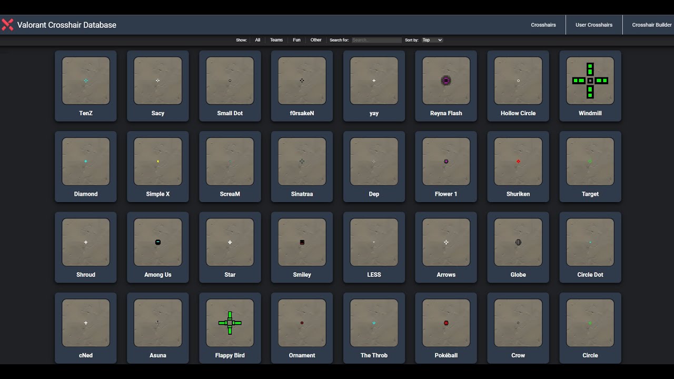The image size is (674, 379).
Task: Open the Arrows crosshair preview
Action: click(446, 242)
